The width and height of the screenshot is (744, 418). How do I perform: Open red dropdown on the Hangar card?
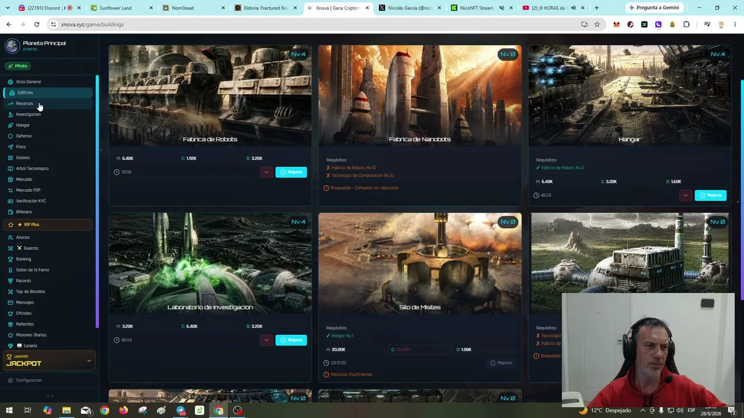(686, 195)
